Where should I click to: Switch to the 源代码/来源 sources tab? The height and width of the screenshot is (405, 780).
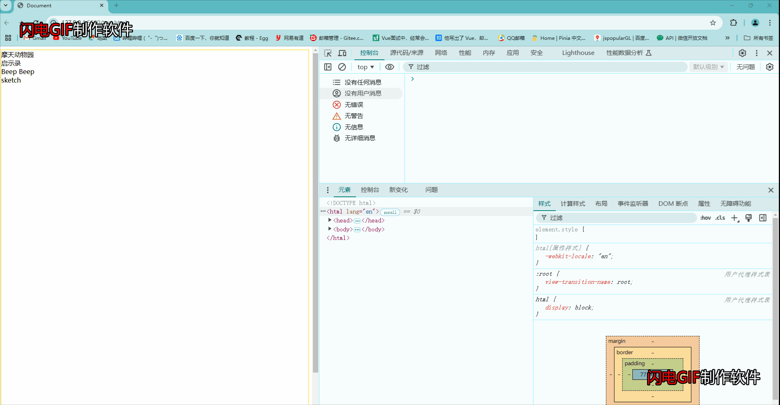point(407,53)
